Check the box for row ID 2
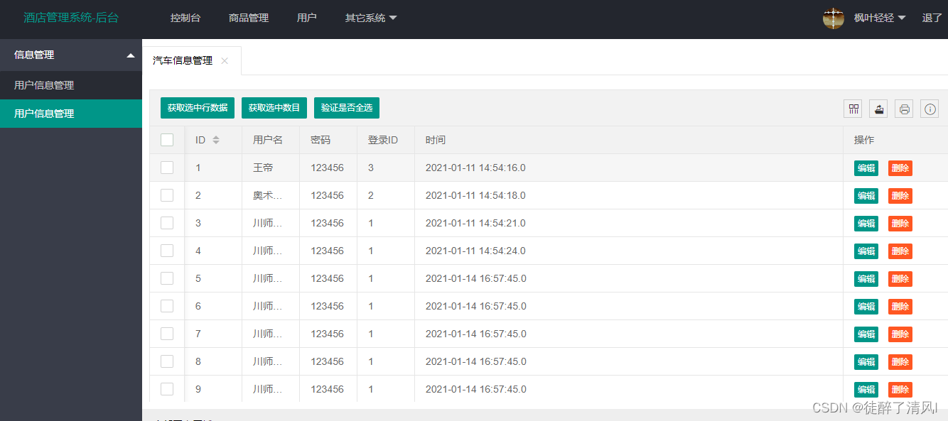948x421 pixels. click(x=167, y=195)
